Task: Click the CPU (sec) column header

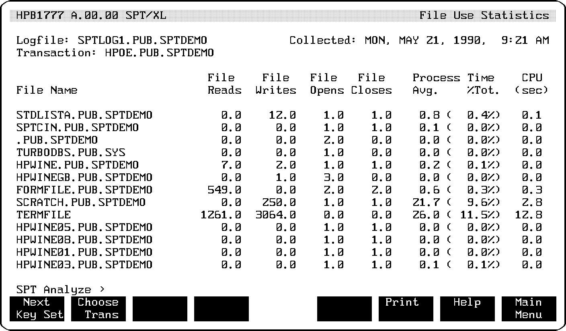Action: pos(532,84)
